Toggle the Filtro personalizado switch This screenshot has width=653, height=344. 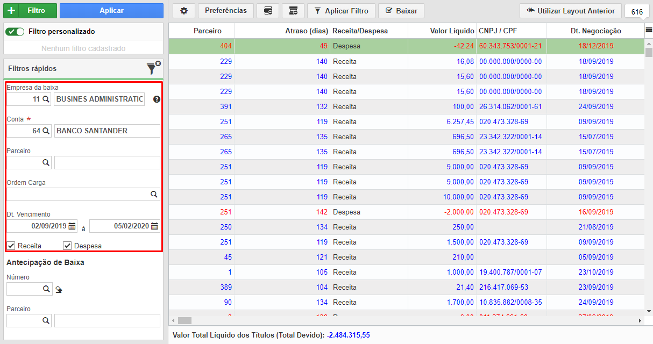[15, 32]
